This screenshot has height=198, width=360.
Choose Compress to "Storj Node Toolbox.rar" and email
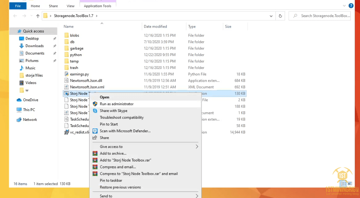[x=146, y=174]
